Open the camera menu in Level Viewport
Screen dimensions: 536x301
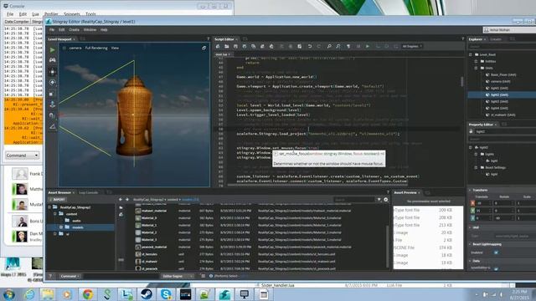point(75,48)
